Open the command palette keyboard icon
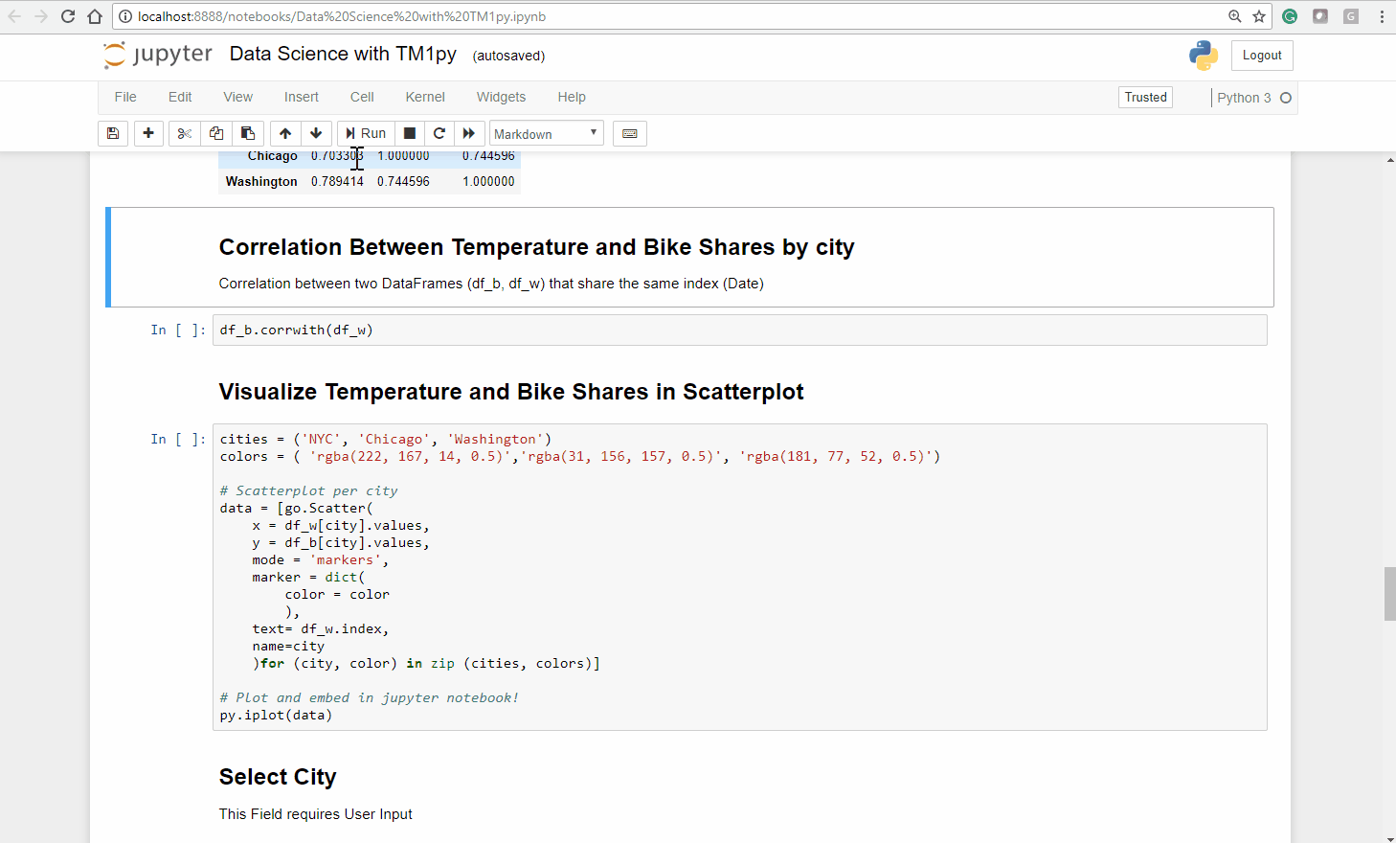This screenshot has width=1396, height=843. click(x=630, y=133)
